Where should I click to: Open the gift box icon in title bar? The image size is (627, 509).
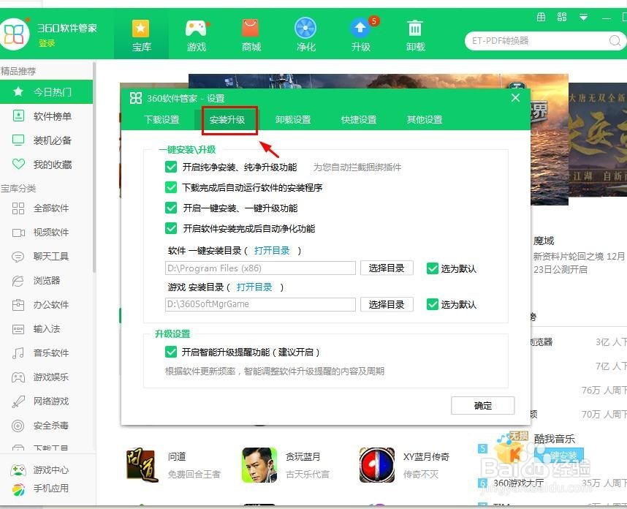click(x=541, y=17)
